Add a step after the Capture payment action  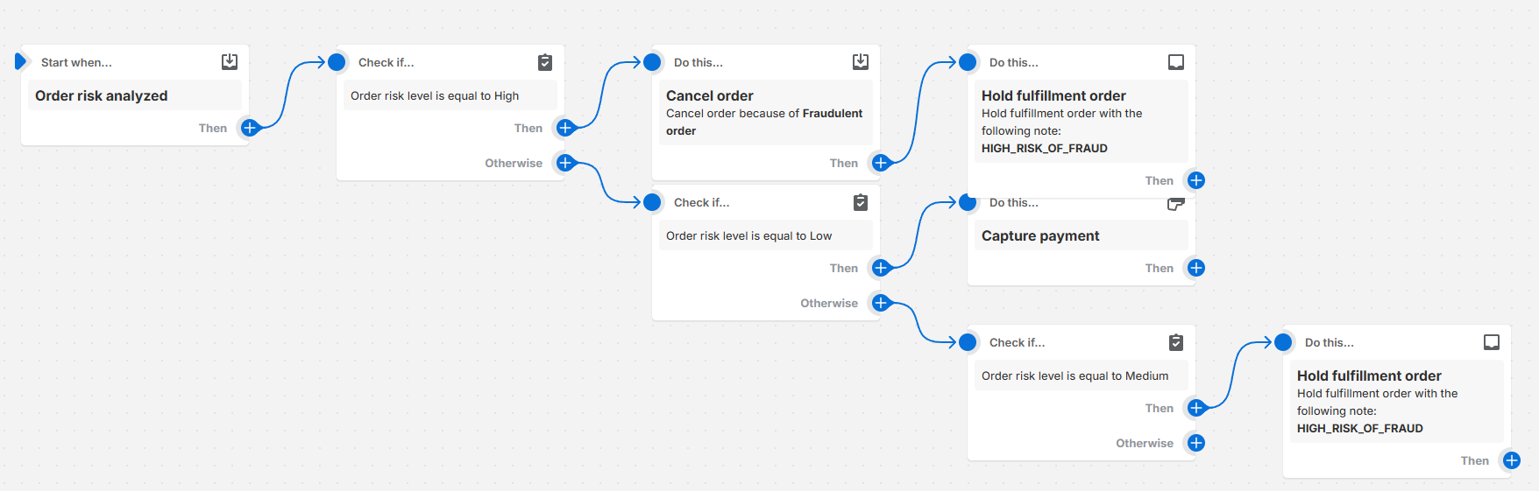click(1196, 268)
